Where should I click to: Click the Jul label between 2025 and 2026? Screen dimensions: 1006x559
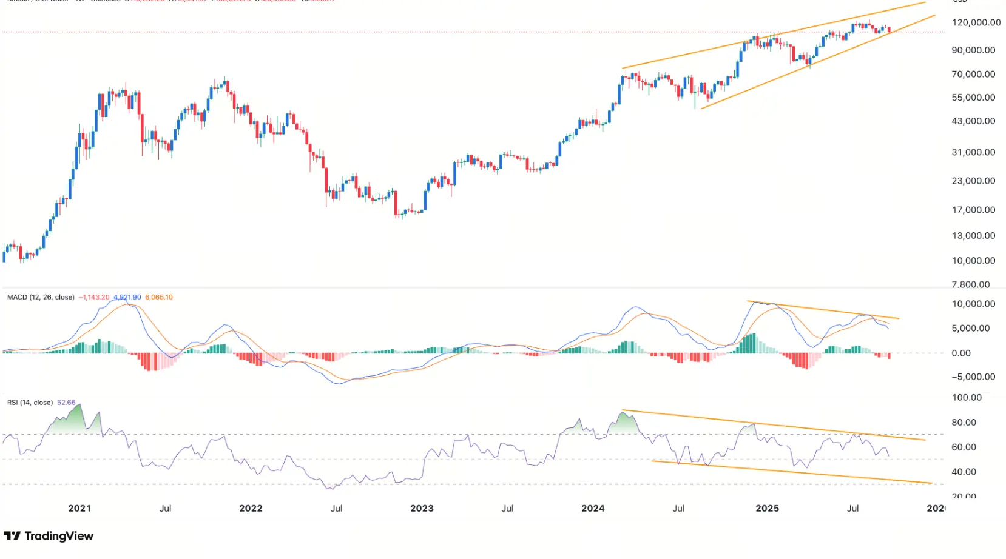coord(852,508)
